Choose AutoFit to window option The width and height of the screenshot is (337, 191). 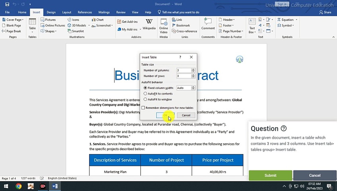(145, 99)
